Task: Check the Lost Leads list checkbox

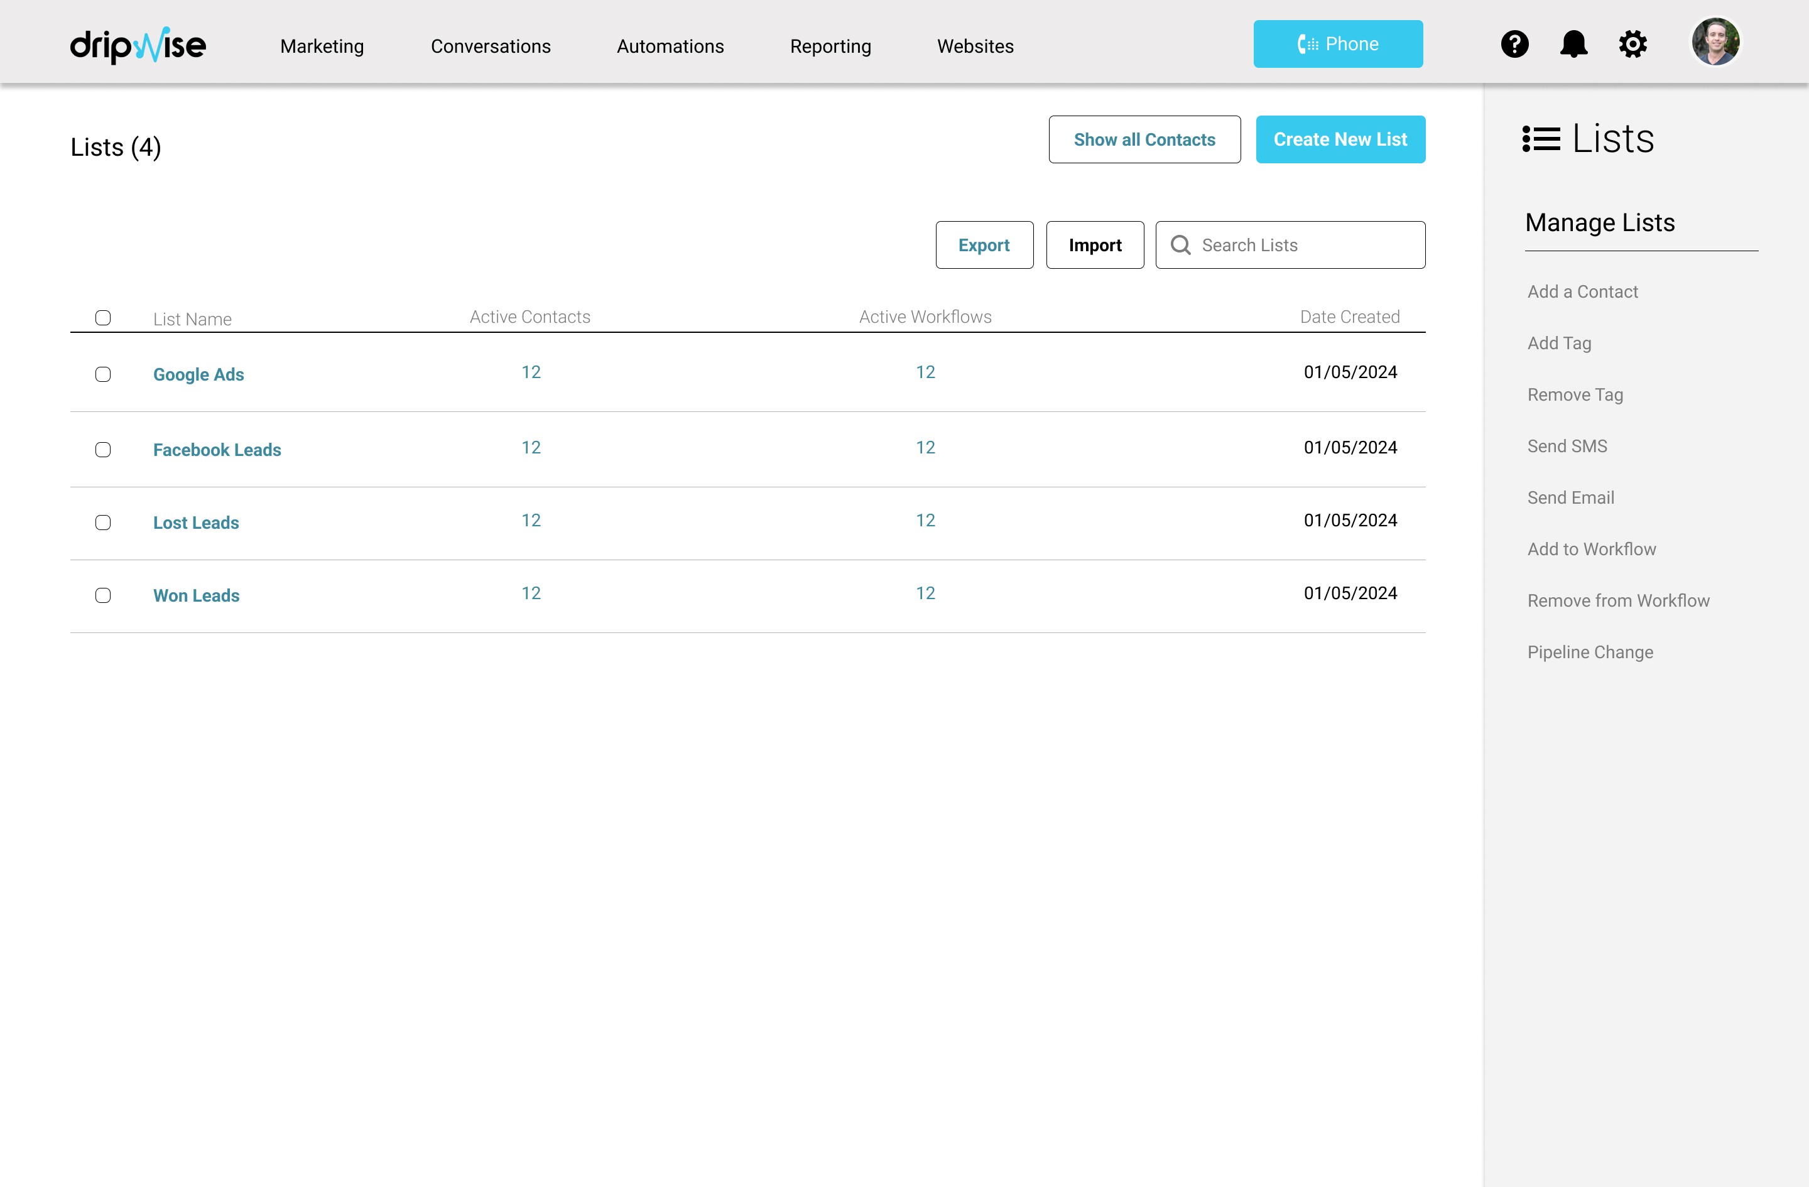Action: pos(102,522)
